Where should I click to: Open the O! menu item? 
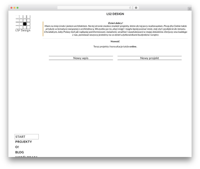tap(17, 147)
